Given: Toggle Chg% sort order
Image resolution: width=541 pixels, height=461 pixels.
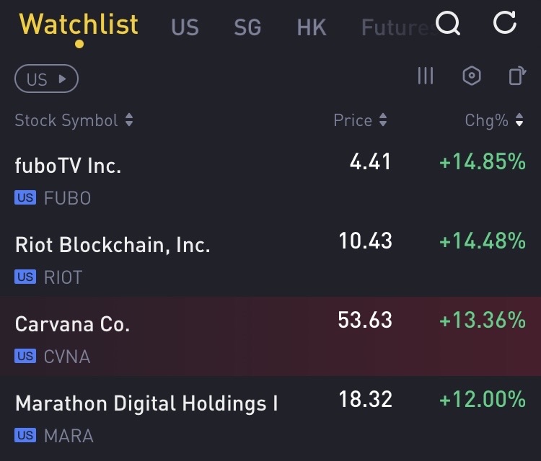Looking at the screenshot, I should (x=494, y=120).
